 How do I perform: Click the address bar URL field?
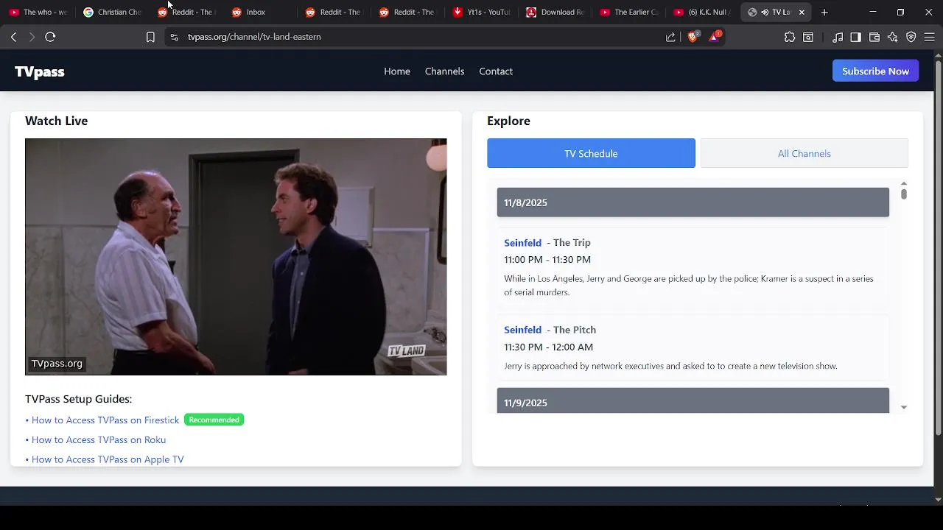pos(420,37)
